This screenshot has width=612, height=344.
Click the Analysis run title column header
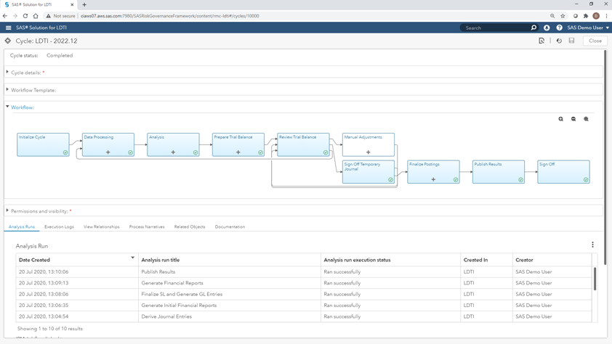point(230,260)
